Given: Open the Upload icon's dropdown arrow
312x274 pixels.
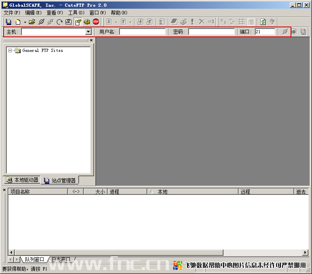Looking at the screenshot, I should pos(131,22).
